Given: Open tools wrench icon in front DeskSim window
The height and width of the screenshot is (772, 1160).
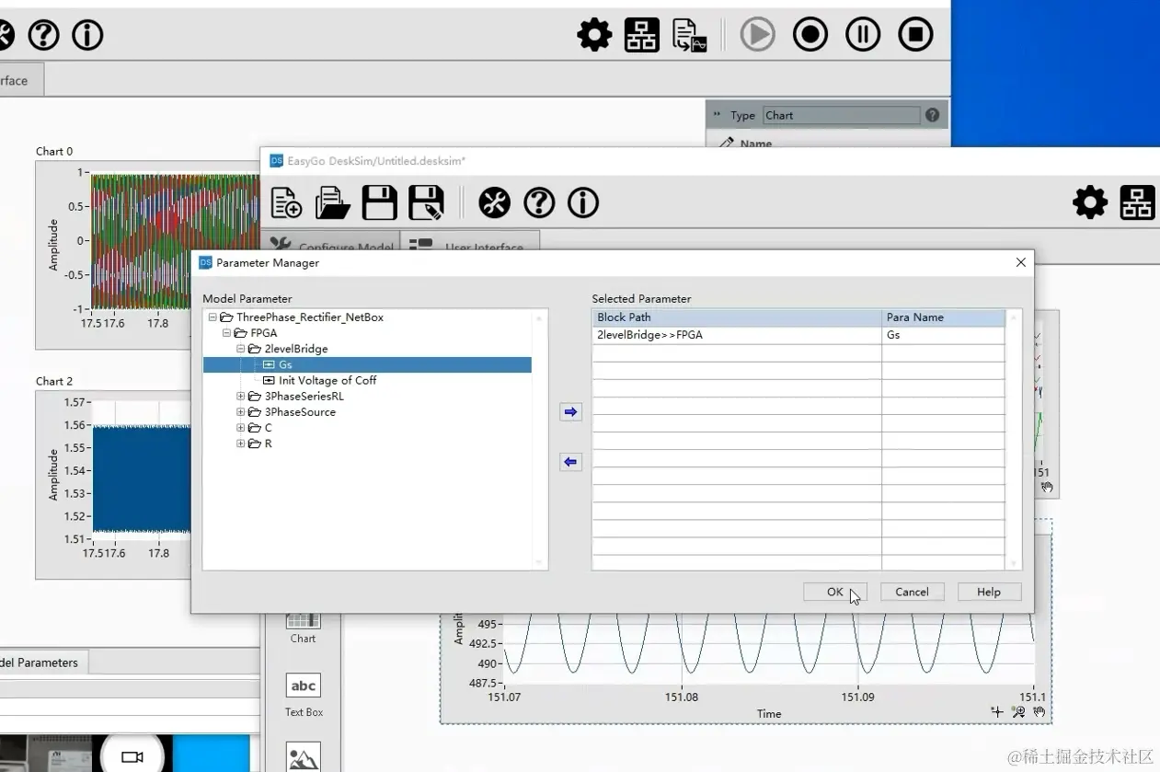Looking at the screenshot, I should coord(494,202).
